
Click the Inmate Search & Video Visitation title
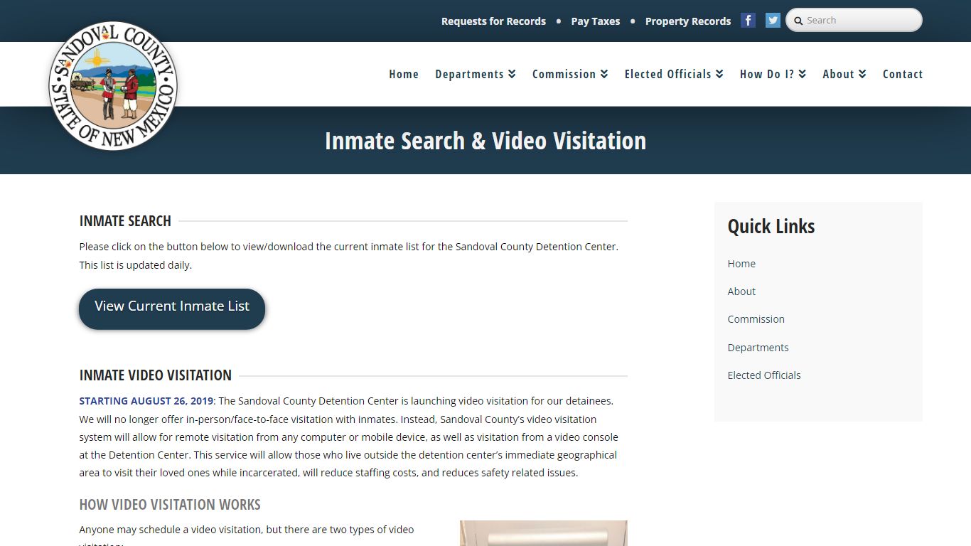(485, 141)
